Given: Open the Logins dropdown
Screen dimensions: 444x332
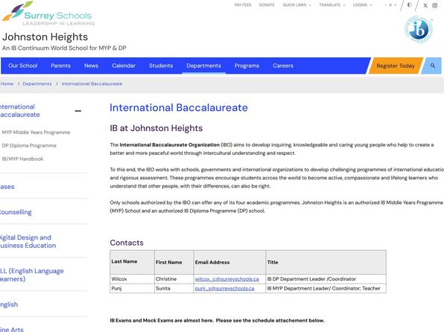Looking at the screenshot, I should 363,5.
